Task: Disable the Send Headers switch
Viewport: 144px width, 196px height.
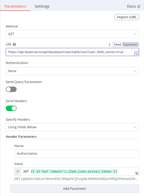Action: 11,108
